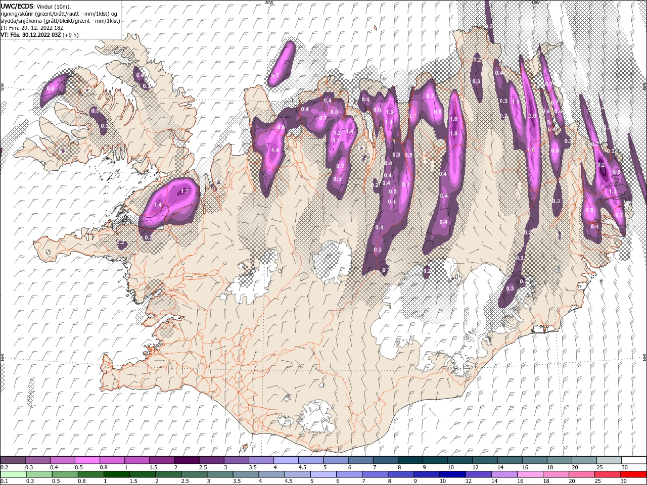This screenshot has width=647, height=485.
Task: Click the 'IT: Fim. 29. 12. 2022 18Z' line
Action: point(32,27)
